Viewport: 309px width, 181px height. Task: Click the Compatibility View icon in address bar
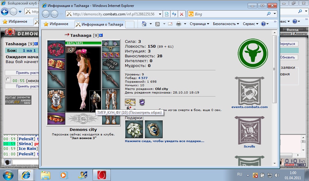167,14
